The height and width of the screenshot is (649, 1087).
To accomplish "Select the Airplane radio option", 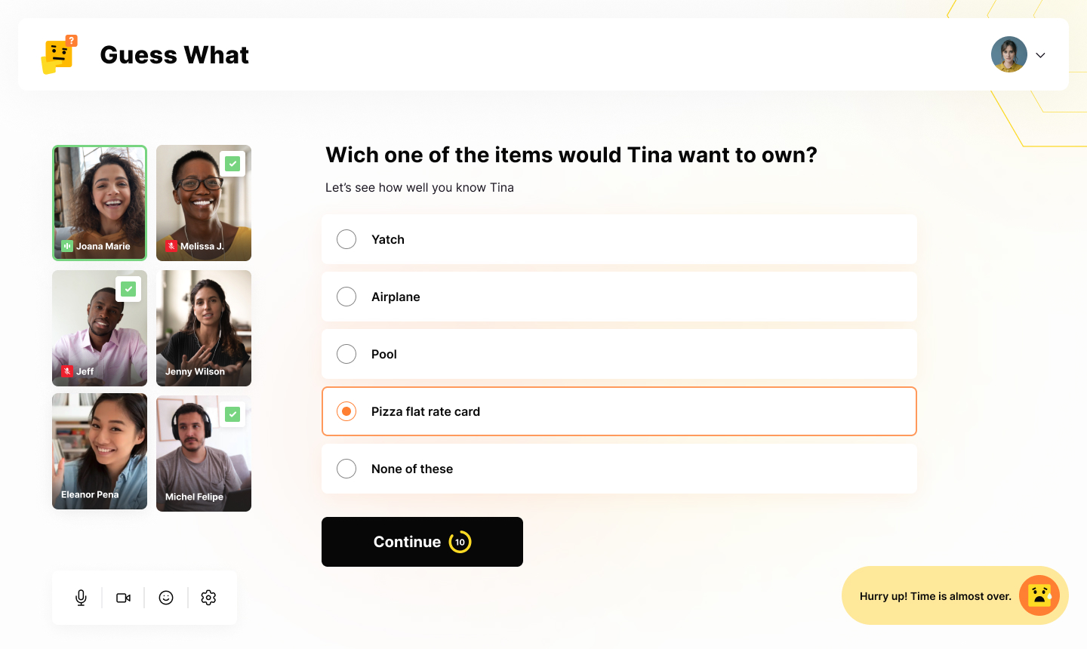I will pos(346,297).
